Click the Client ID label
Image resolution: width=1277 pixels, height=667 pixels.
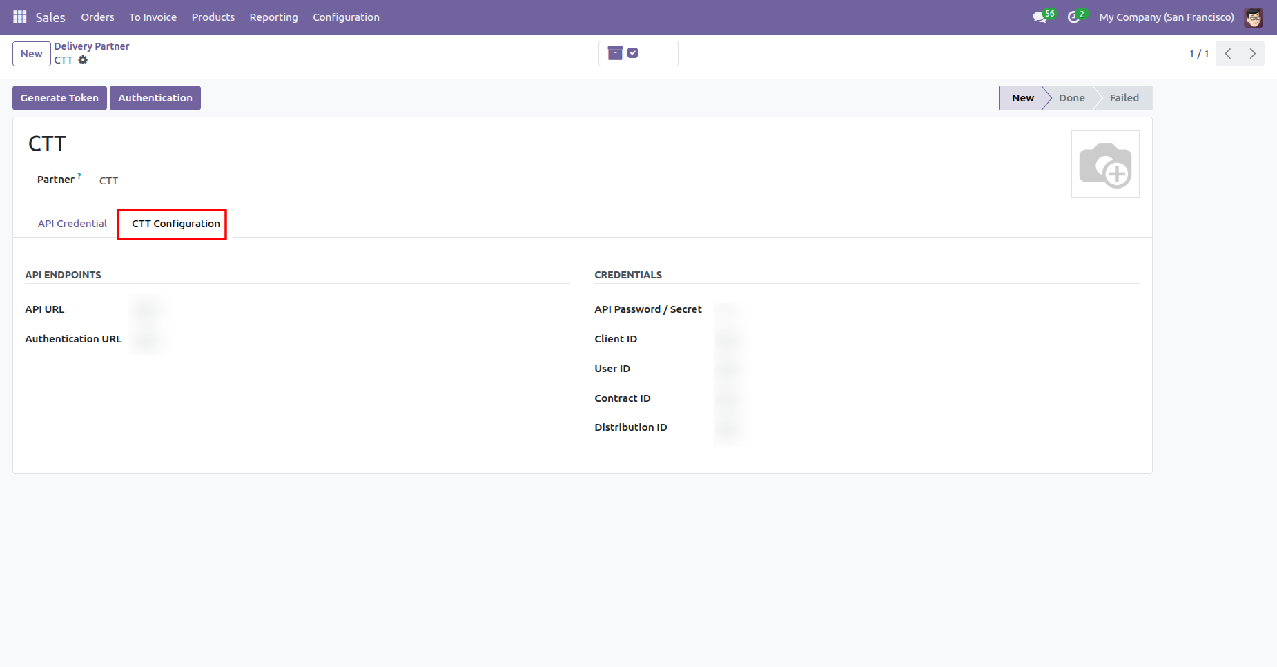click(616, 339)
